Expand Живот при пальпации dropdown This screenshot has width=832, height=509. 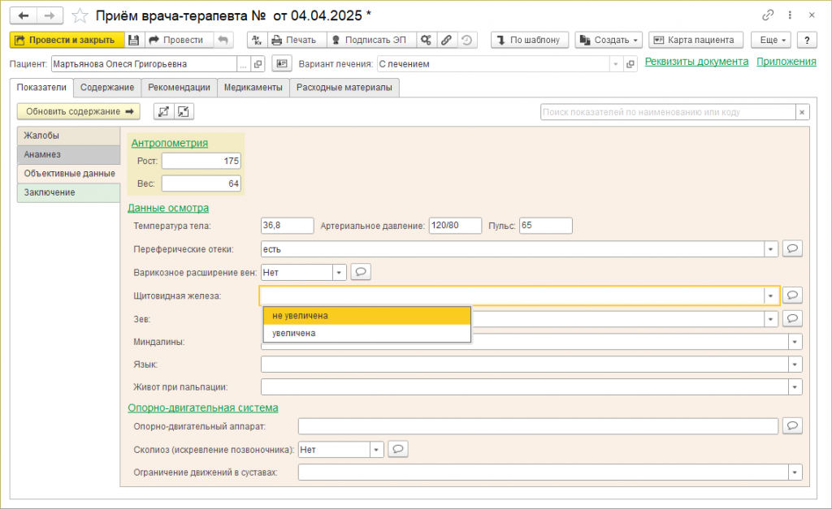795,387
